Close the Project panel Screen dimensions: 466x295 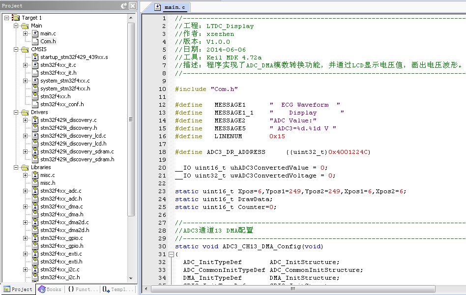pyautogui.click(x=133, y=6)
